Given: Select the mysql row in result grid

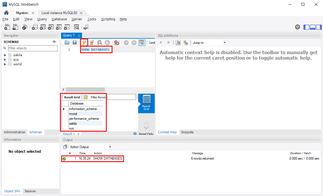Looking at the screenshot, I should pos(85,114).
